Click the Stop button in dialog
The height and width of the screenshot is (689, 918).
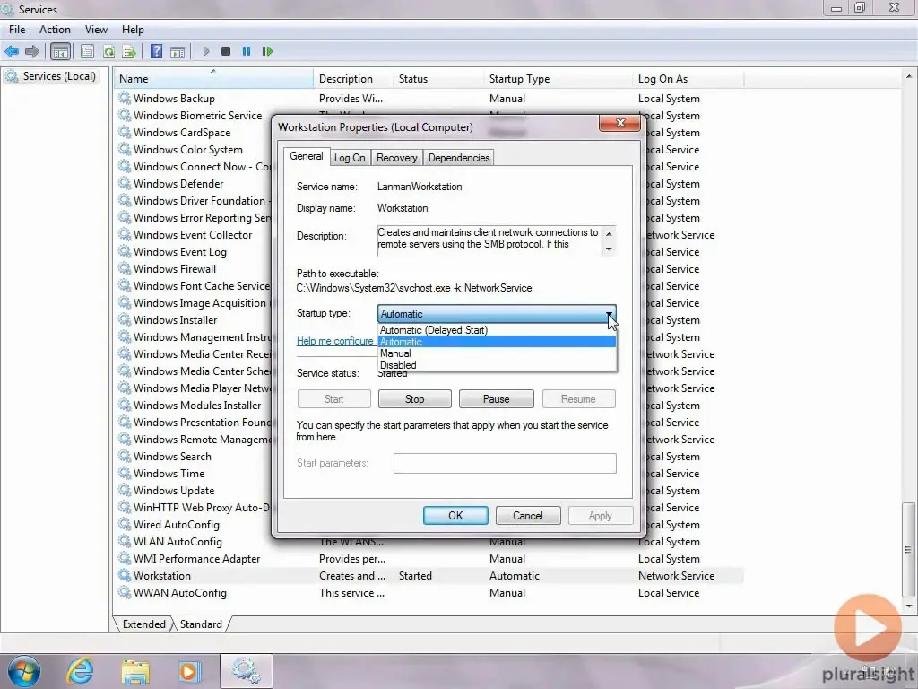coord(414,399)
